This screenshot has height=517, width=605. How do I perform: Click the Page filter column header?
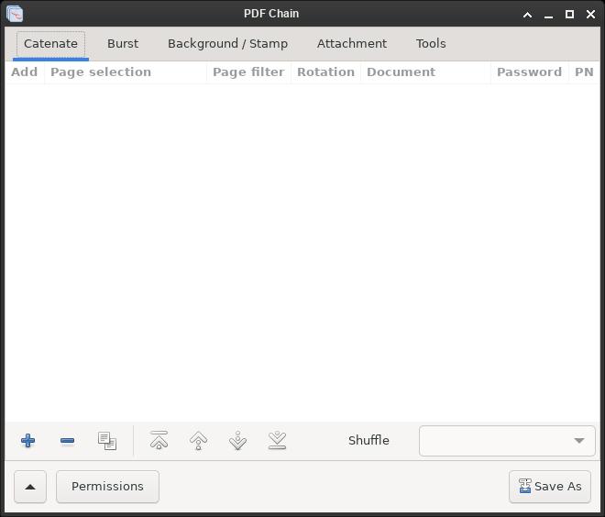[x=248, y=72]
